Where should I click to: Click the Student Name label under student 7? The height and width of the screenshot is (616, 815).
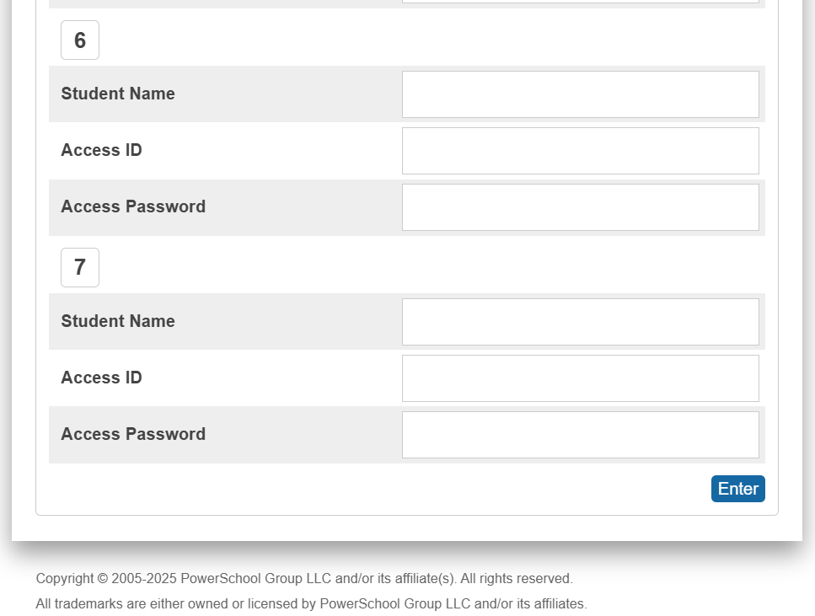118,322
